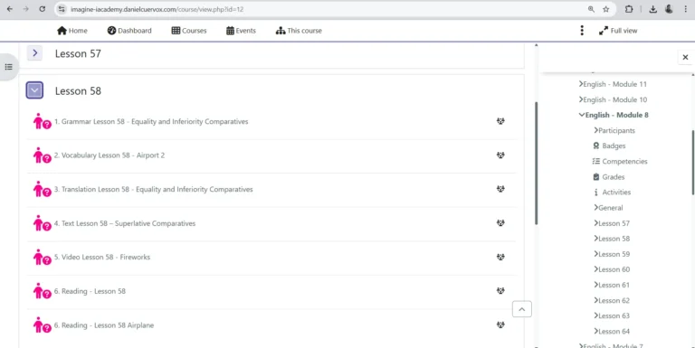
Task: Open Grammar Lesson 58 Equality and Inferiority Comparatives
Action: 151,121
